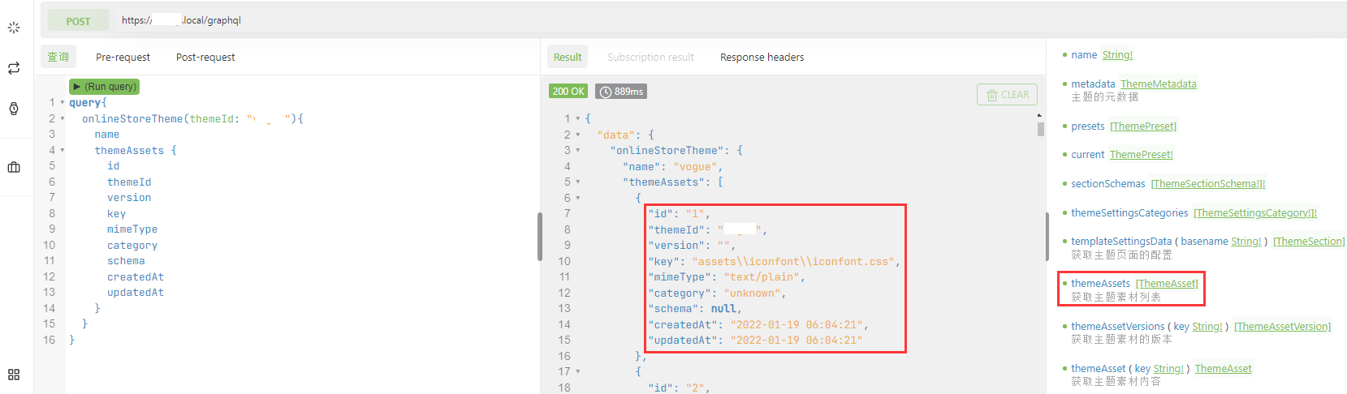The image size is (1347, 394).
Task: Collapse "themeAssets" array in result line 5
Action: pyautogui.click(x=578, y=182)
